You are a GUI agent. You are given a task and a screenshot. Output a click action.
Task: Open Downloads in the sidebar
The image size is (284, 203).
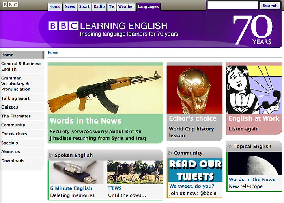pyautogui.click(x=22, y=161)
